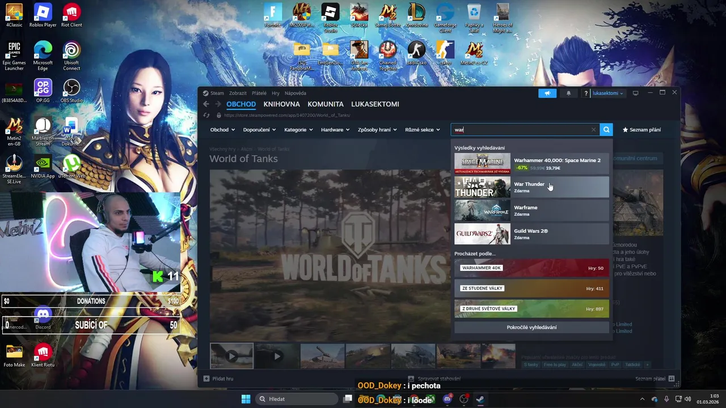Open the Epic Games Launcher shortcut
The image size is (726, 408).
[x=14, y=56]
